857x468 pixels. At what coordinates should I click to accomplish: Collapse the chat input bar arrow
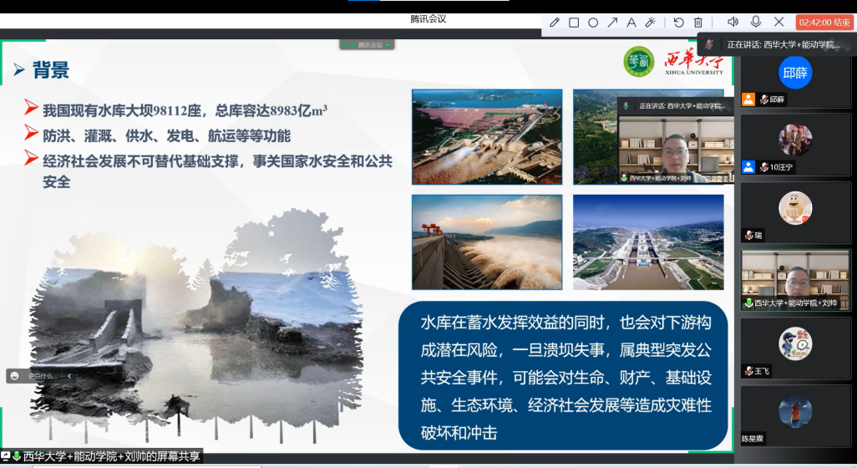pos(69,376)
